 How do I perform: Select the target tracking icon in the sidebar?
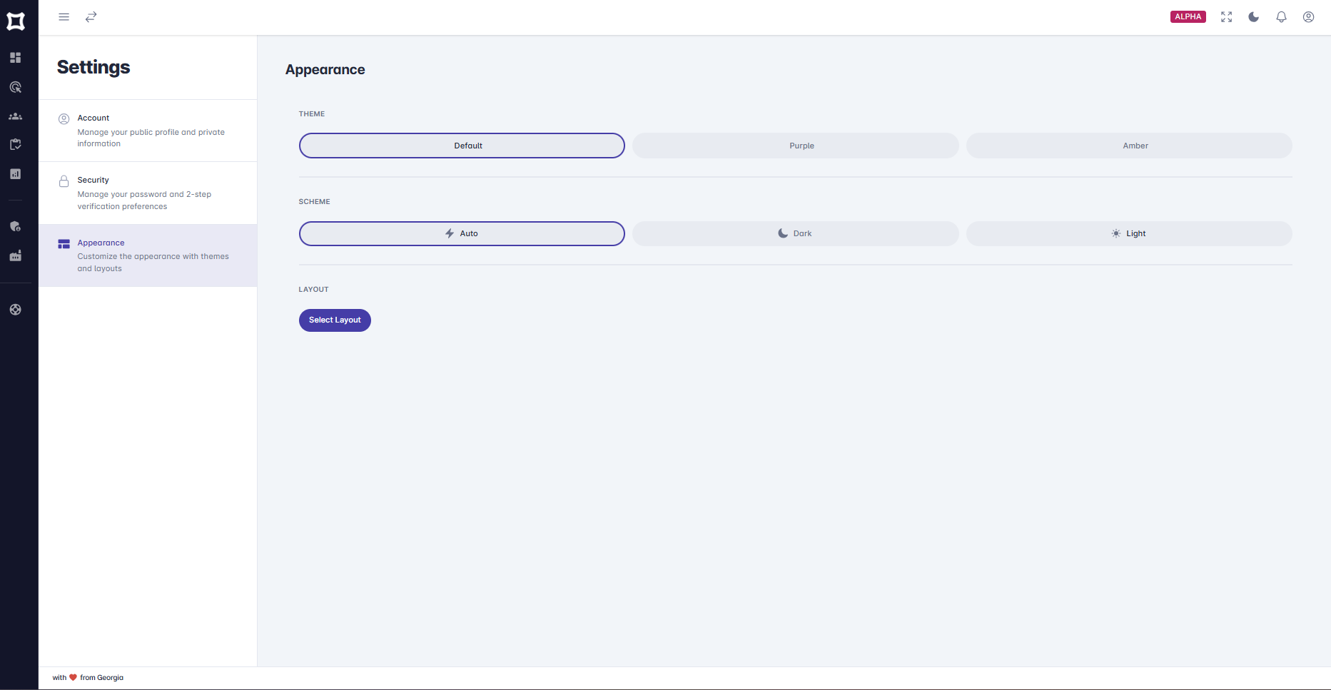coord(15,86)
